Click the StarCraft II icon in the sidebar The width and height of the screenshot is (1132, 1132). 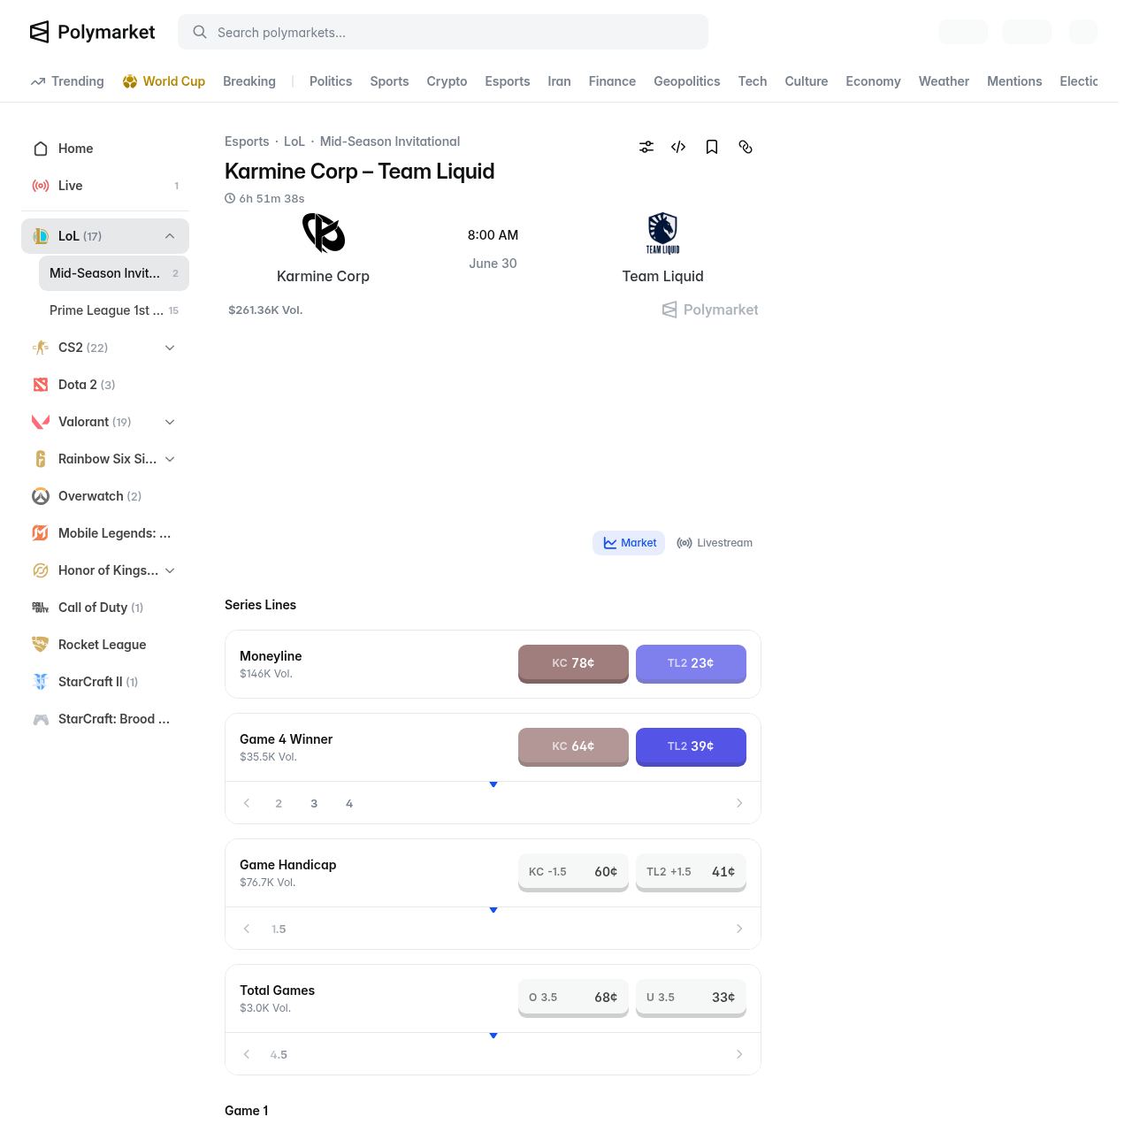pyautogui.click(x=41, y=682)
